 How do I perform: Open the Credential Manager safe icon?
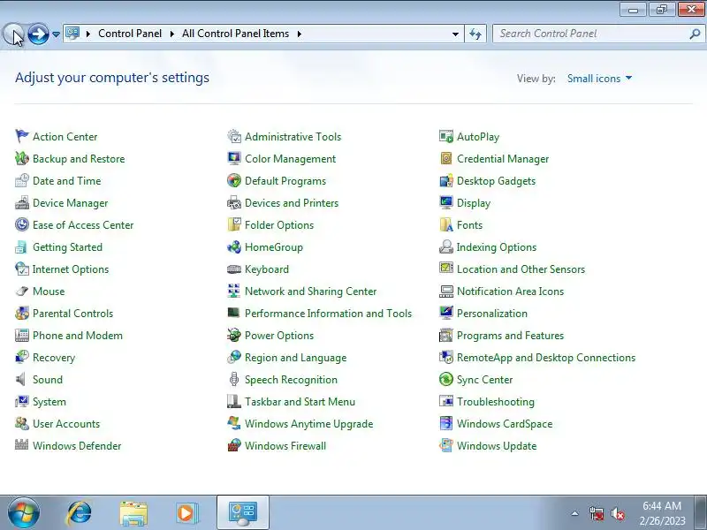coord(446,158)
